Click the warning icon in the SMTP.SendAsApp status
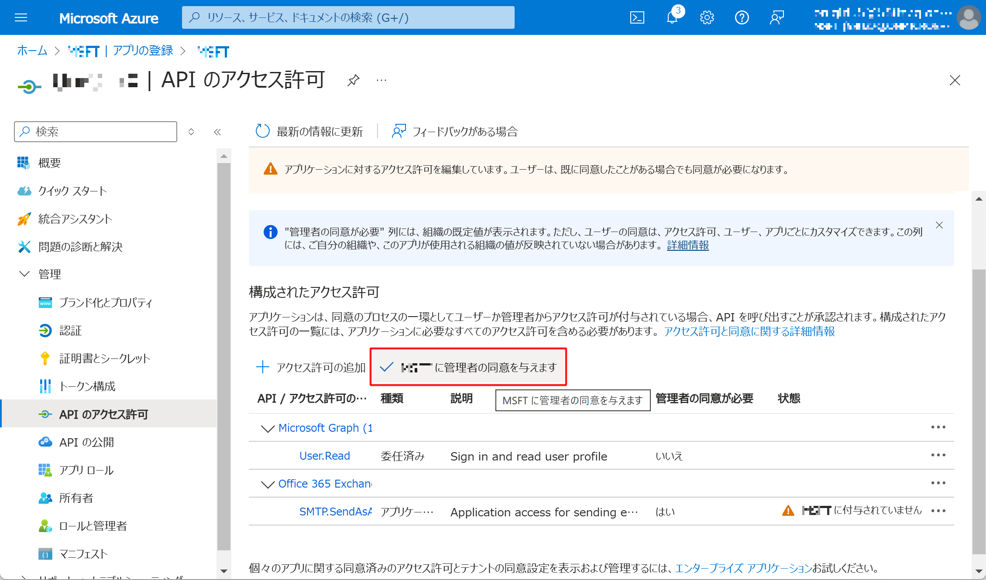The width and height of the screenshot is (986, 580). click(x=788, y=510)
